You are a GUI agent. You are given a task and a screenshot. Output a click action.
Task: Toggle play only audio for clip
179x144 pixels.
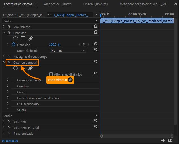click(x=163, y=140)
